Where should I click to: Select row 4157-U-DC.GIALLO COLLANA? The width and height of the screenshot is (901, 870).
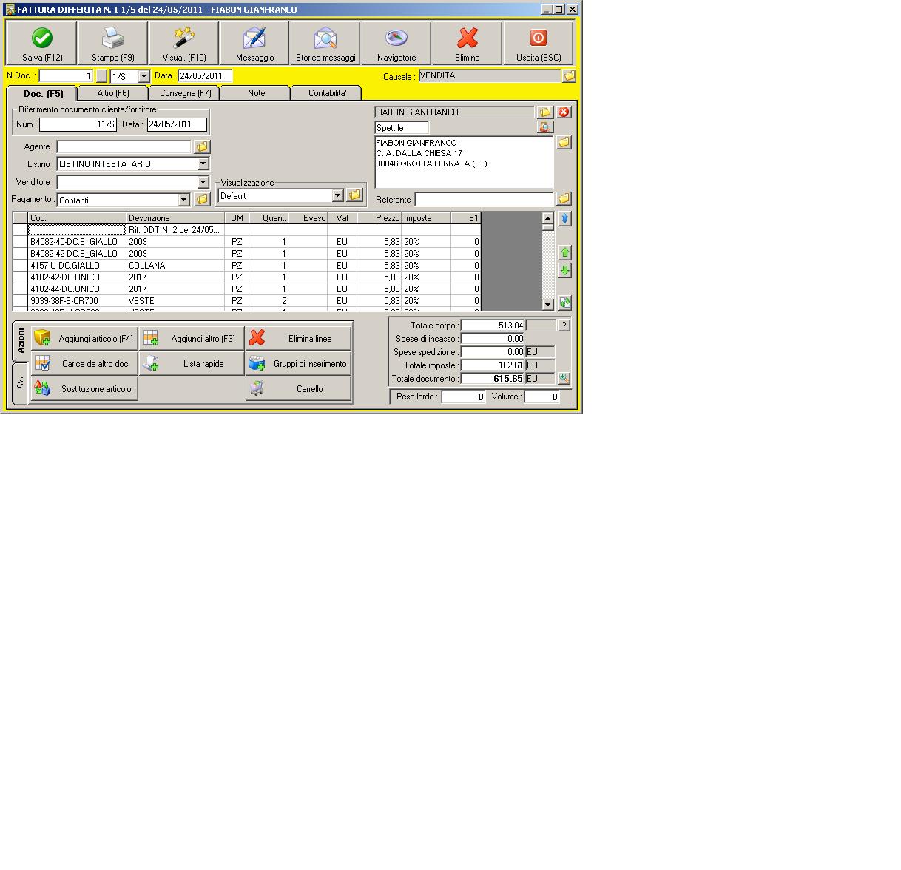click(246, 265)
